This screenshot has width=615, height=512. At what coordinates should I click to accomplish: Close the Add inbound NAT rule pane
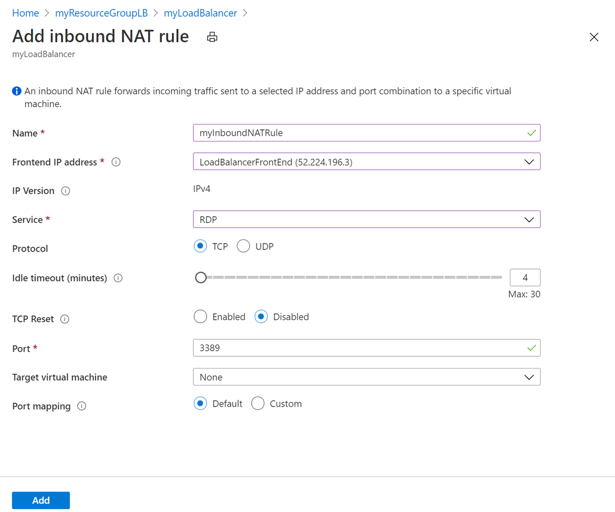click(x=593, y=37)
